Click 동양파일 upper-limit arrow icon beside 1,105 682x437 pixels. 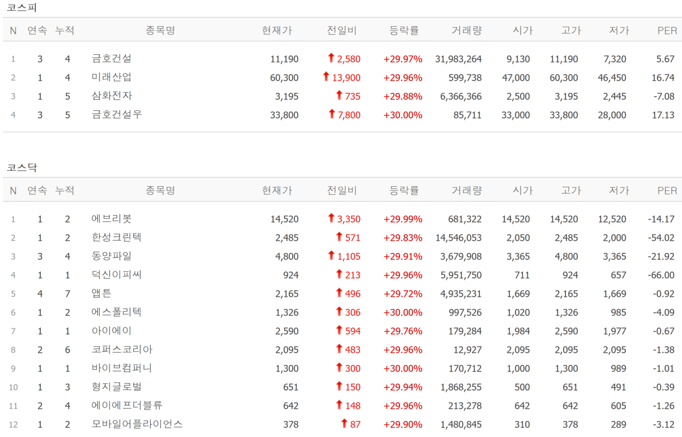[331, 255]
